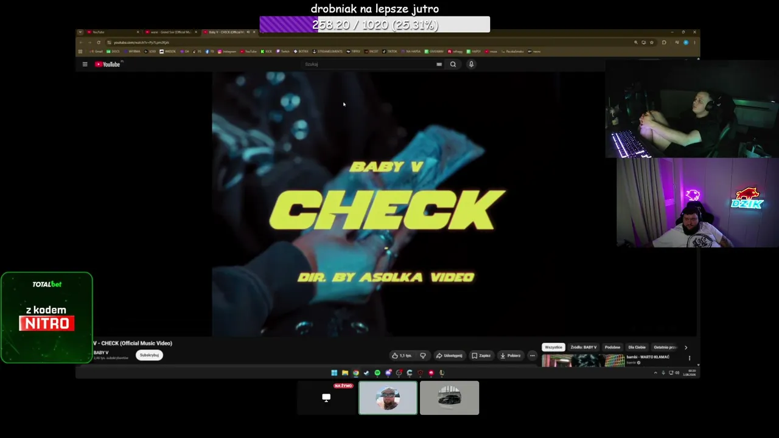Select the live screen-share tile marked NA ŻYWO
The image size is (779, 438).
tap(327, 398)
